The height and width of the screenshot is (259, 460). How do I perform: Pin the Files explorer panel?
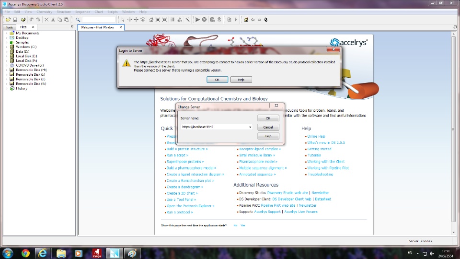[72, 27]
